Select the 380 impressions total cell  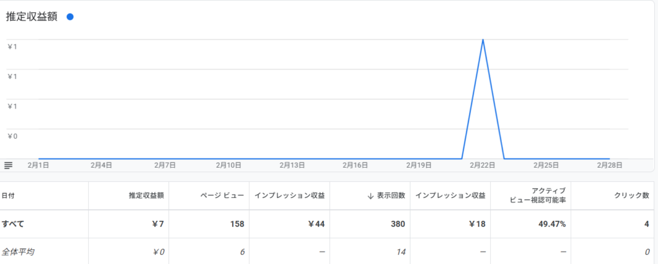(x=396, y=224)
